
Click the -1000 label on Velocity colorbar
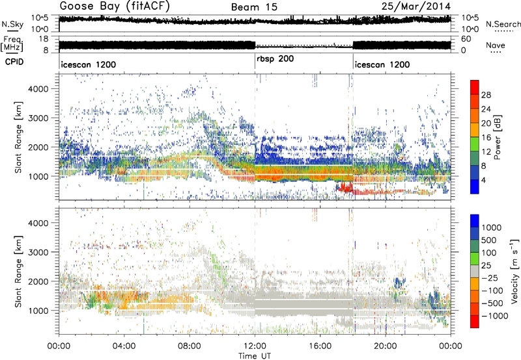[495, 316]
